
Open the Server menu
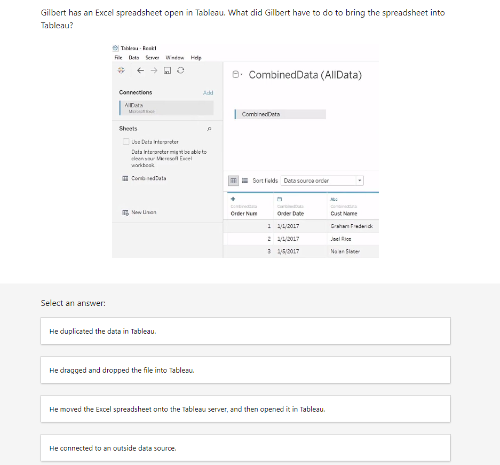pyautogui.click(x=152, y=58)
